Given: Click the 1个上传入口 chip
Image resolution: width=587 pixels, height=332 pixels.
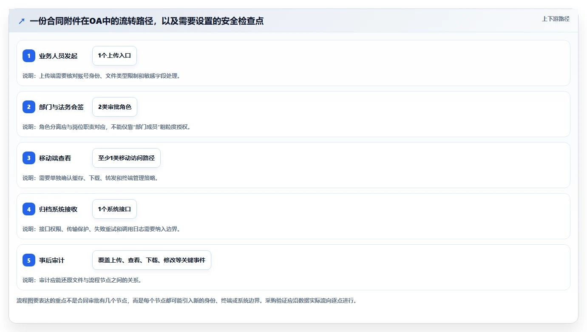Looking at the screenshot, I should tap(114, 56).
